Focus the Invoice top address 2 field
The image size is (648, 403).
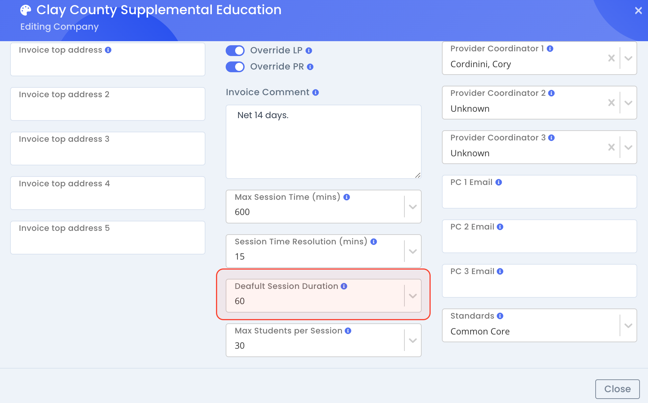point(108,104)
